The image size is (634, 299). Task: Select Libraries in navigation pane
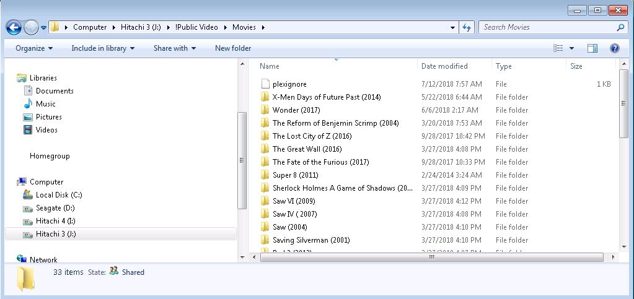click(x=43, y=77)
